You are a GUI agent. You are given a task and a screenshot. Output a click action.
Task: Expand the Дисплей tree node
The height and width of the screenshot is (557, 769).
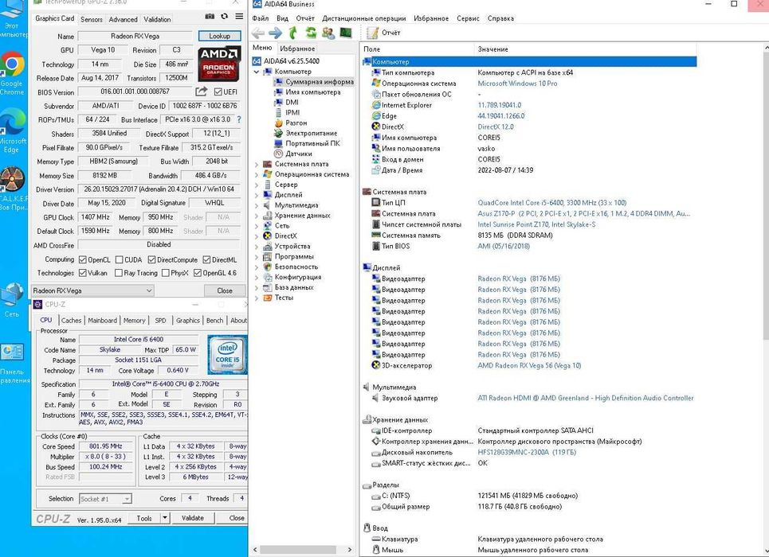(x=256, y=195)
